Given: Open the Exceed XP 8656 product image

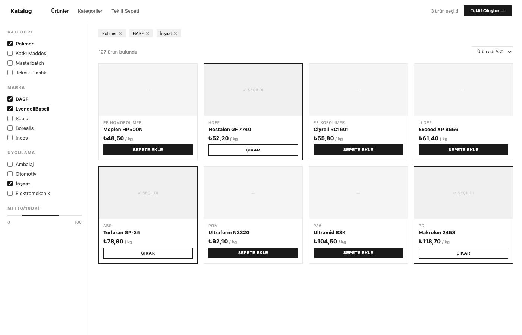Looking at the screenshot, I should point(463,90).
